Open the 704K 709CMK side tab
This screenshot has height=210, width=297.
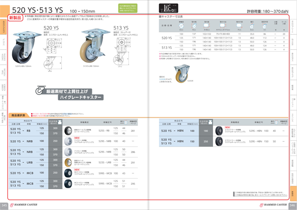click(x=4, y=72)
